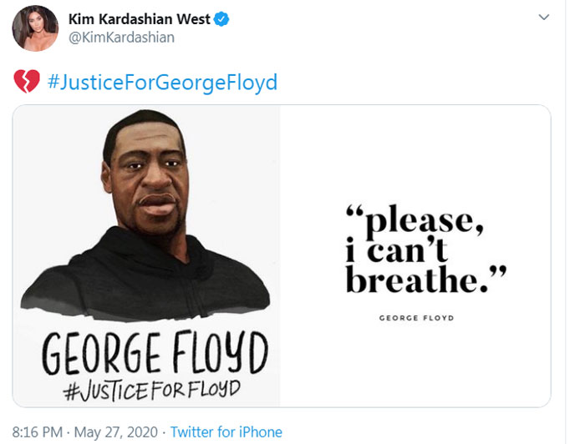585x444 pixels.
Task: Click the May 27, 2020 date
Action: (116, 432)
